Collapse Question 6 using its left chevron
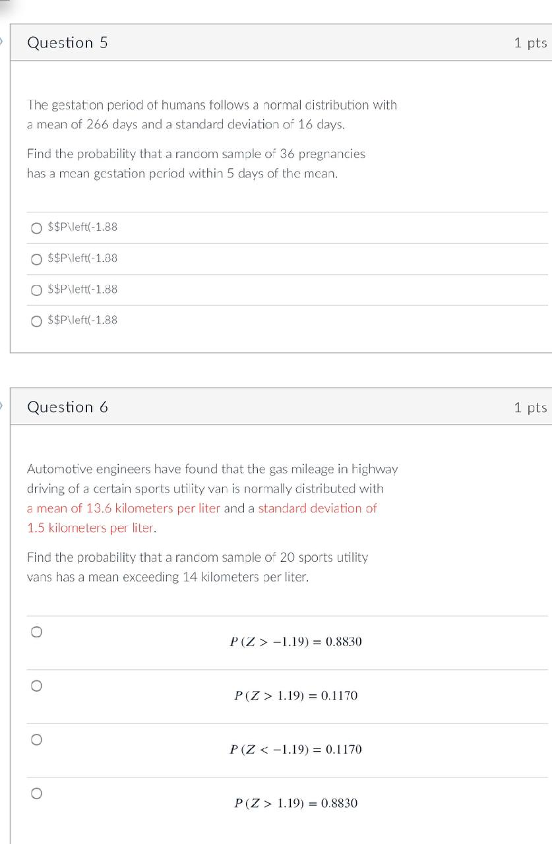Viewport: 552px width, 844px height. 3,407
